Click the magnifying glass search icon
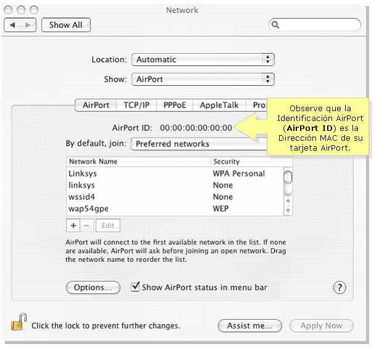 coord(275,25)
